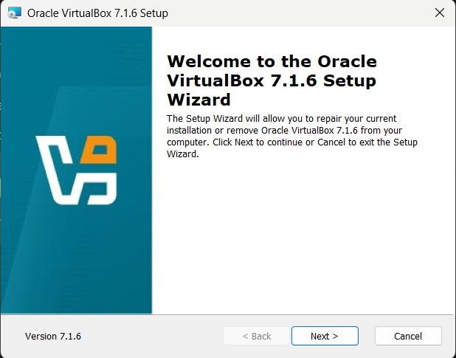Select the Version 7.1.6 label
456x358 pixels.
53,336
